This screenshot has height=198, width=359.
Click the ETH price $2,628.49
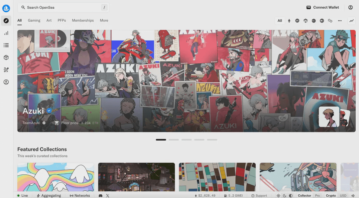click(205, 195)
